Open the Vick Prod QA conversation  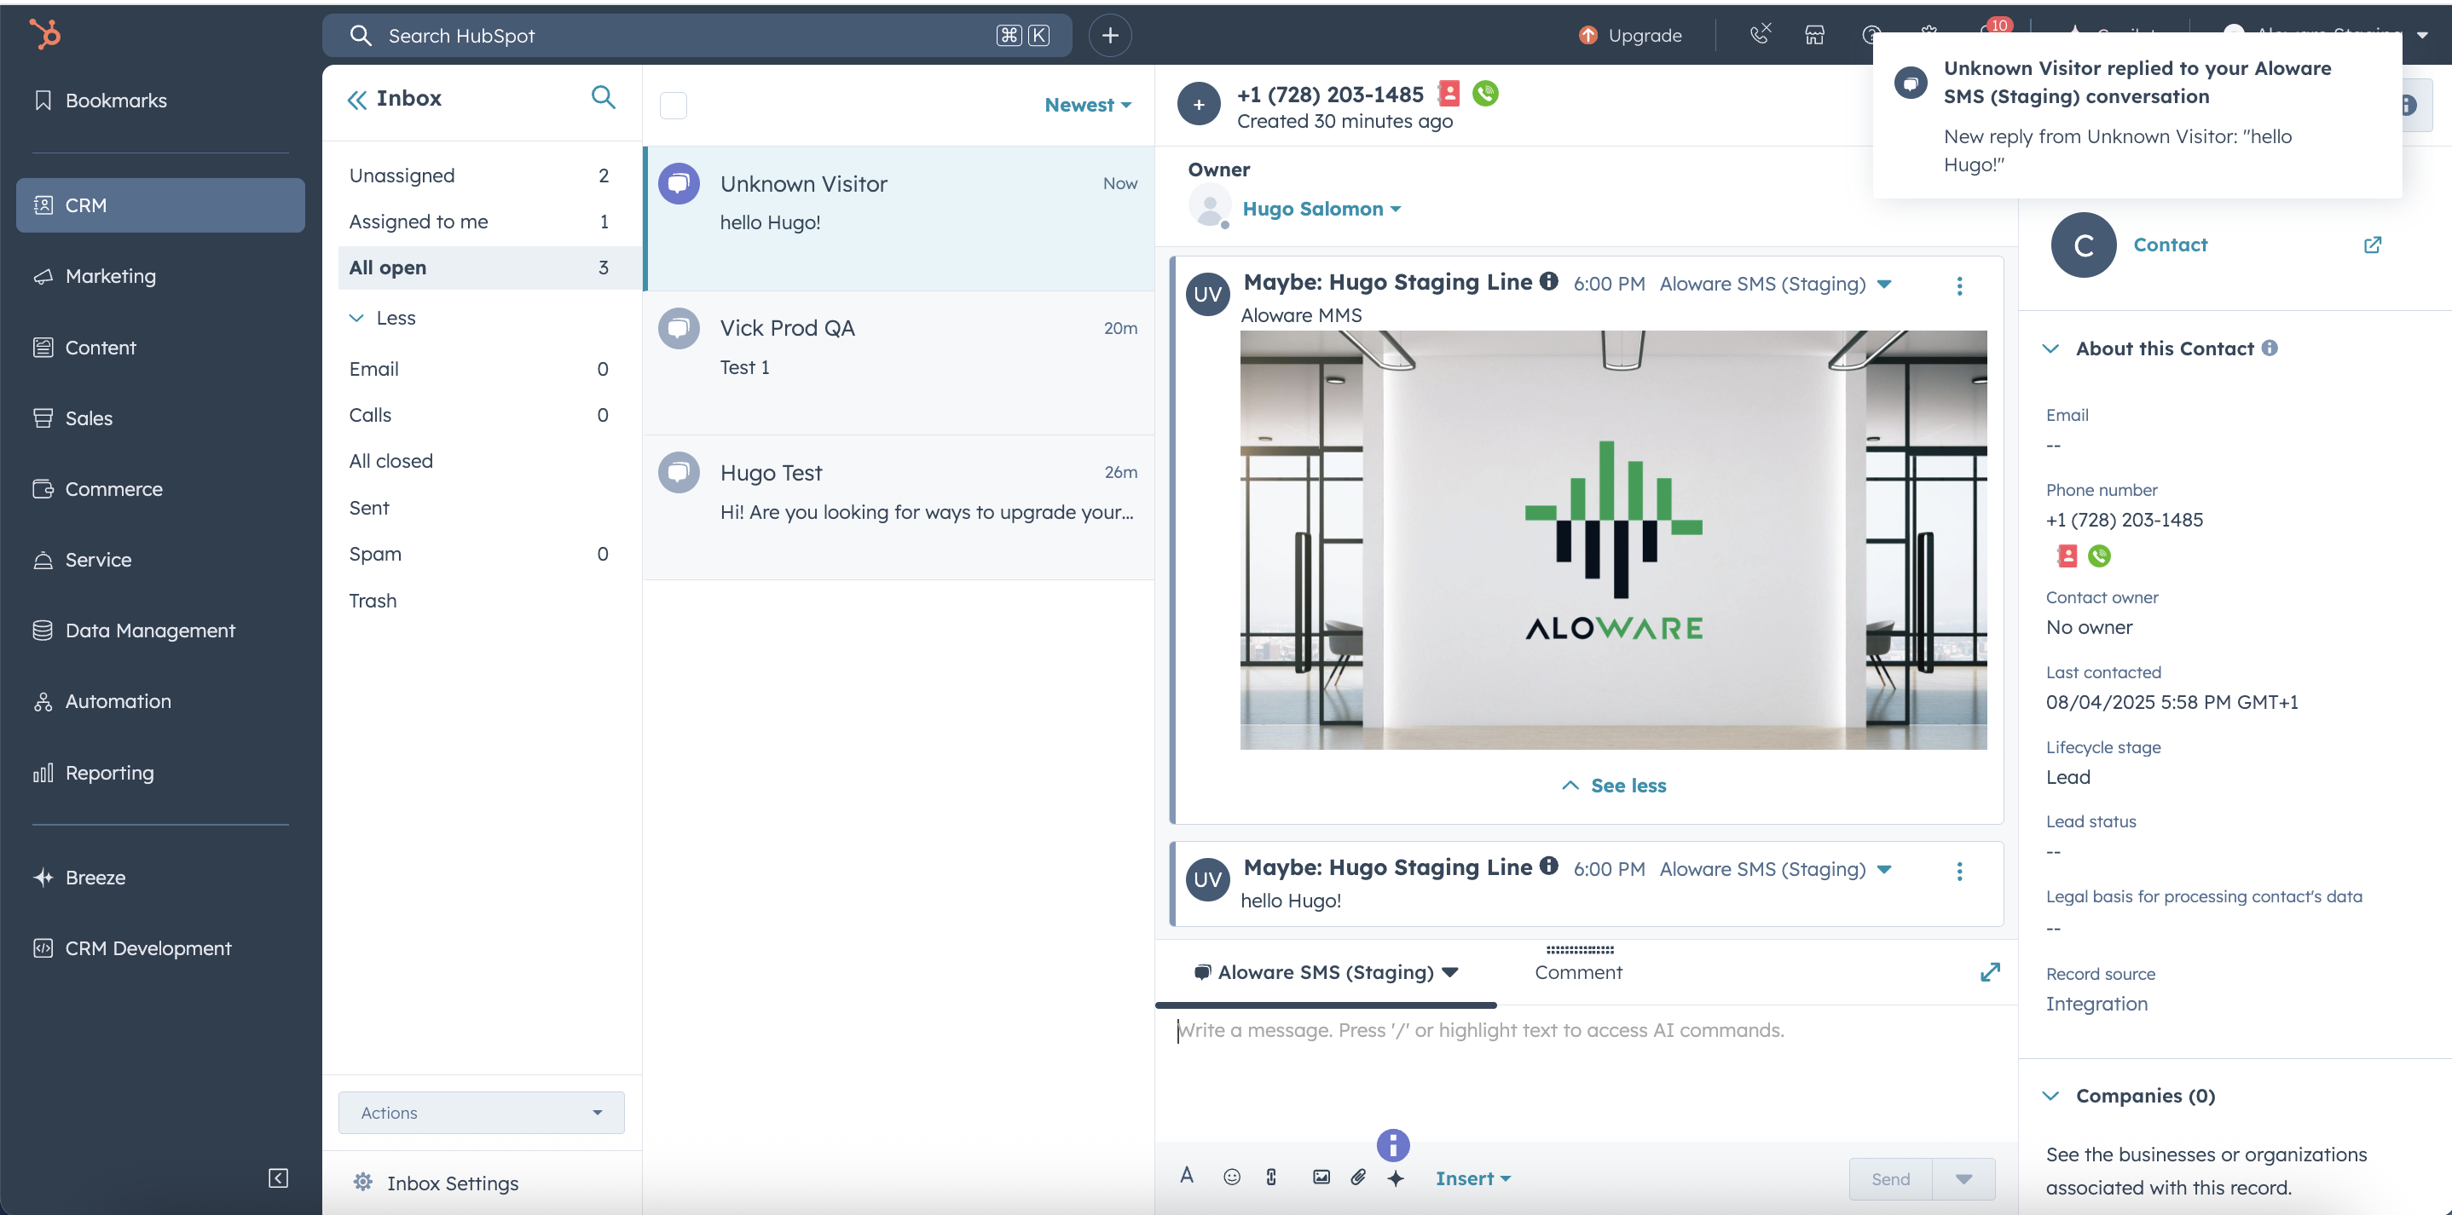click(899, 364)
